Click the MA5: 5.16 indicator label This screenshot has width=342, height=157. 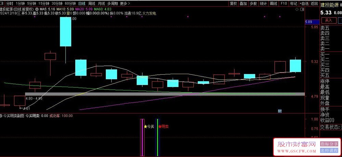click(47, 9)
